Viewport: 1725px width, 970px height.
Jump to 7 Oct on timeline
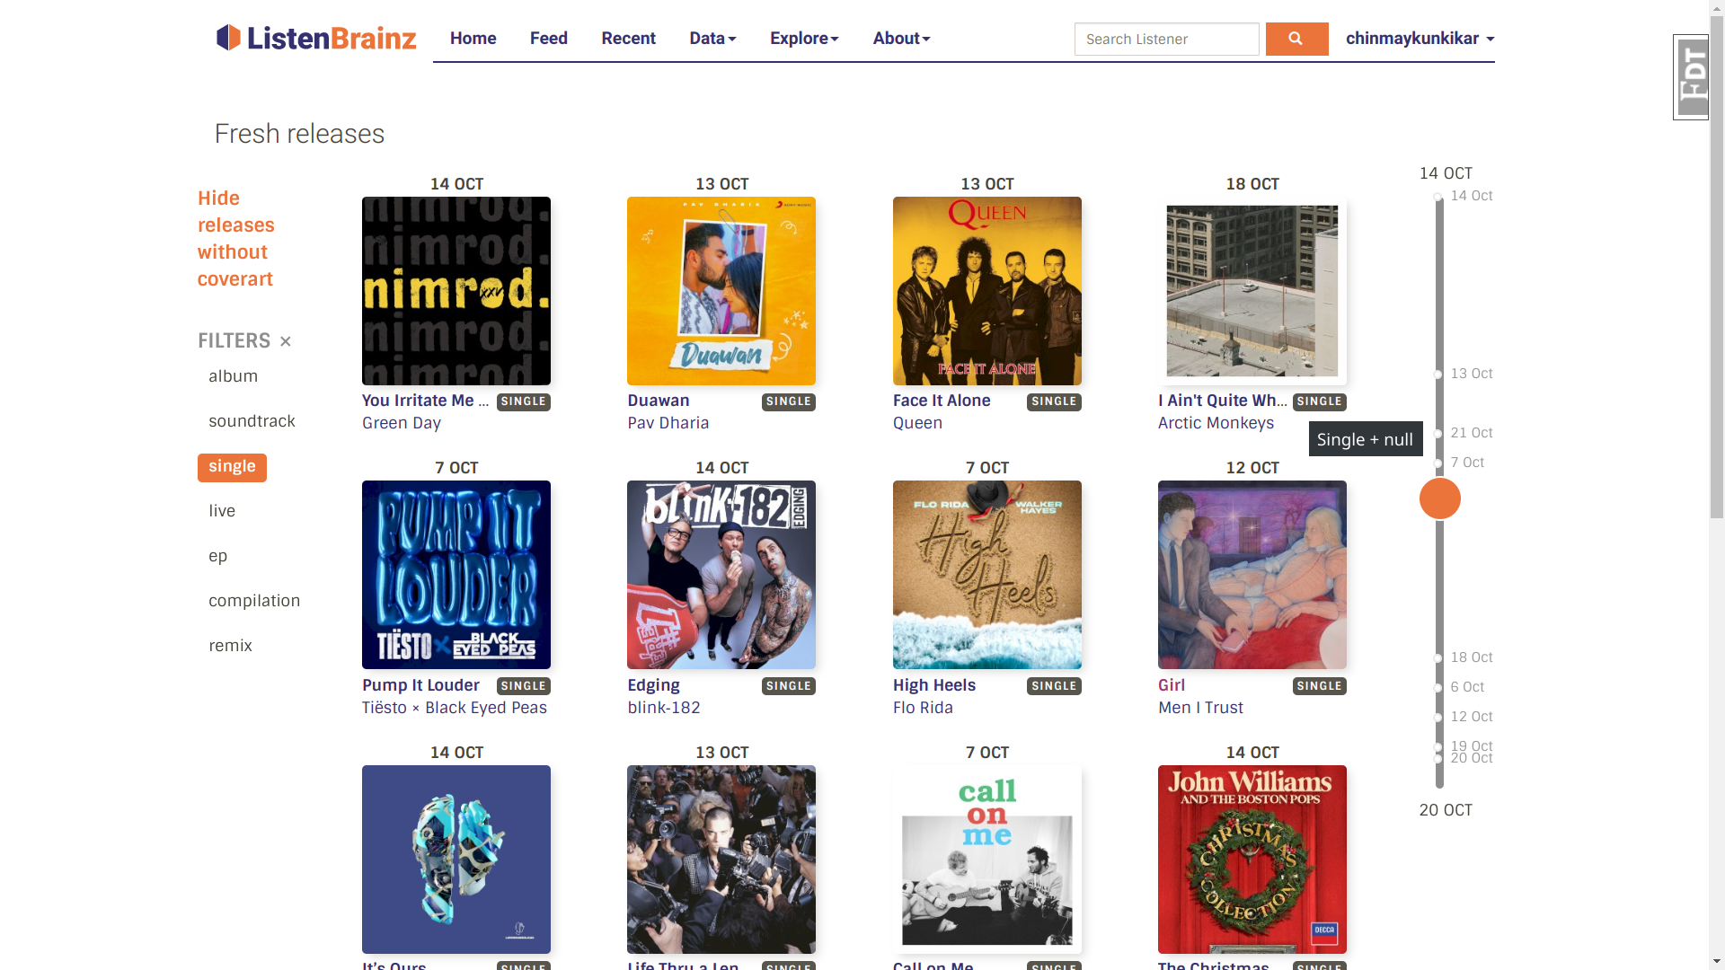pos(1467,463)
